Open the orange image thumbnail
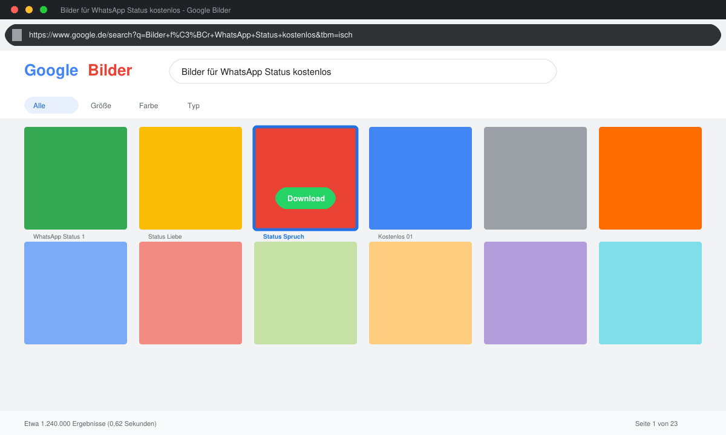726x435 pixels. point(650,178)
